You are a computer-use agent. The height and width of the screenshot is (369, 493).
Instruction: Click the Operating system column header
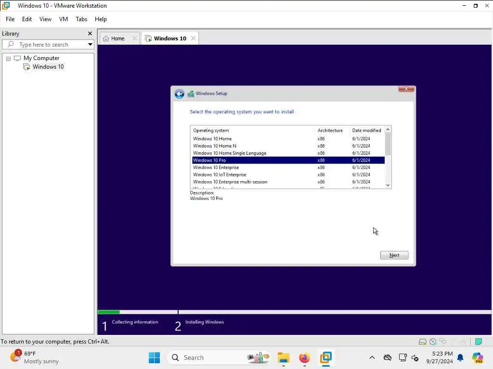pos(253,130)
